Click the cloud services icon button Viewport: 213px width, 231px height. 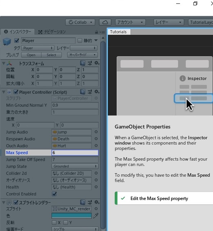105,22
